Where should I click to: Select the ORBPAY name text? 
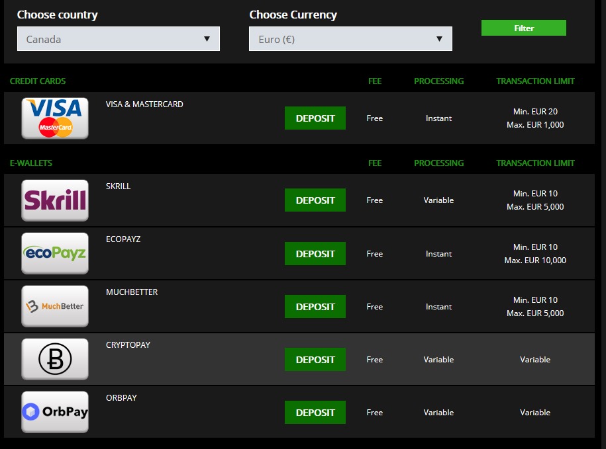coord(121,397)
